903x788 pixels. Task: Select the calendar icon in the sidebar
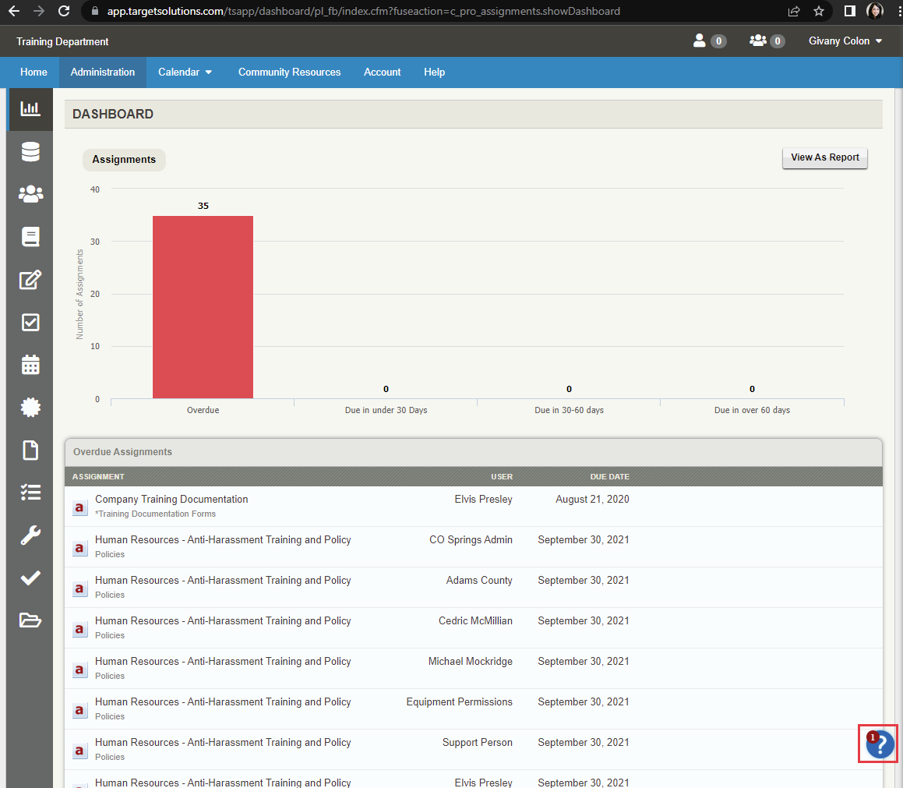click(x=30, y=365)
